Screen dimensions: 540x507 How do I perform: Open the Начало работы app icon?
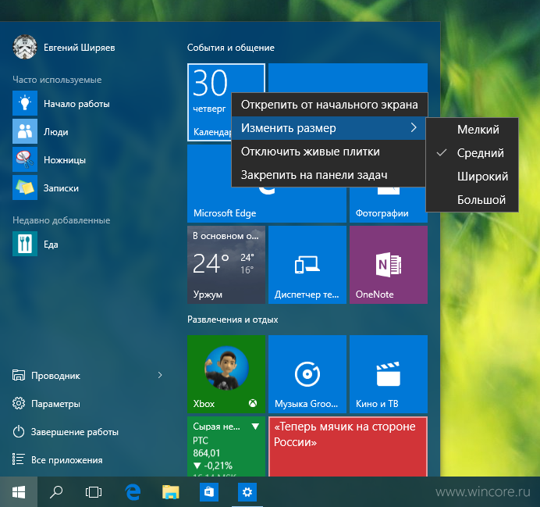click(25, 103)
